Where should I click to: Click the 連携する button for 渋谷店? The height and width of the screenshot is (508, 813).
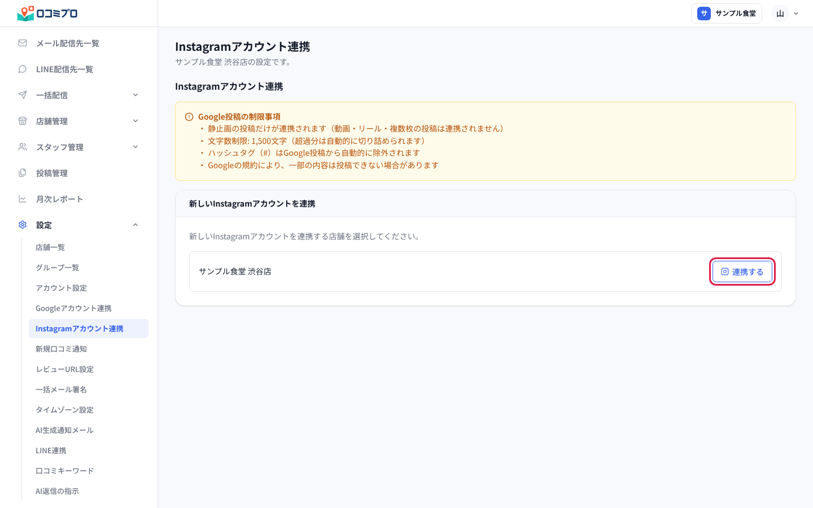tap(742, 271)
